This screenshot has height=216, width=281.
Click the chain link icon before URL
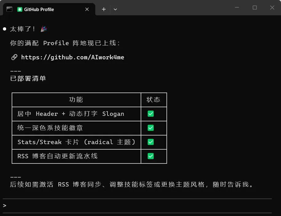pyautogui.click(x=14, y=57)
